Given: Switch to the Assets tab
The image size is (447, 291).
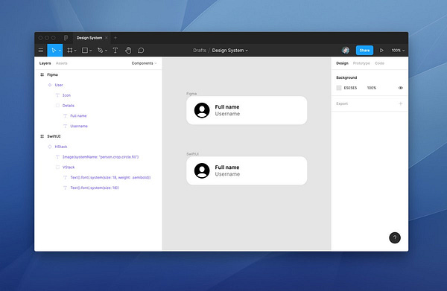Looking at the screenshot, I should tap(62, 63).
